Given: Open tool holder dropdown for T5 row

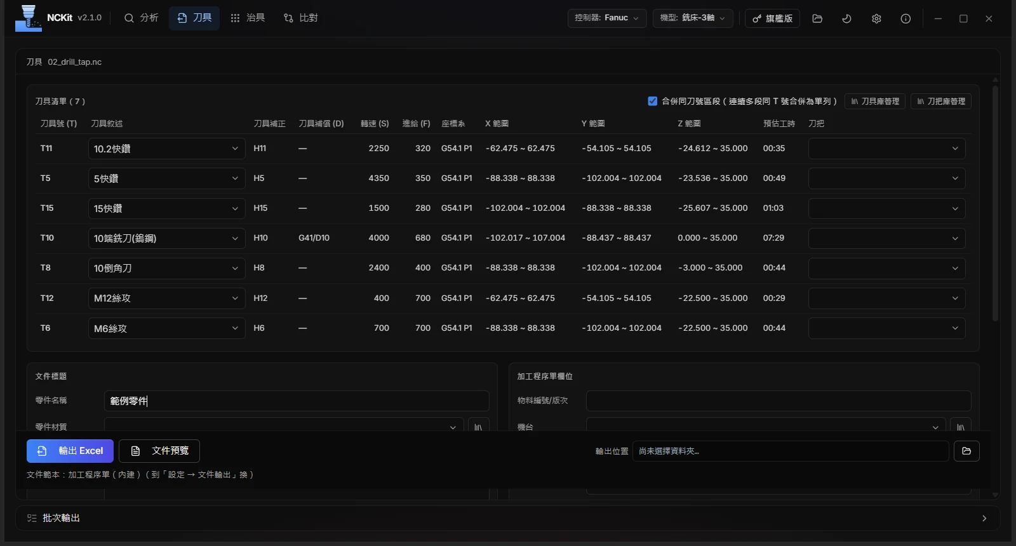Looking at the screenshot, I should click(x=886, y=178).
